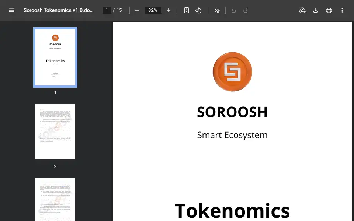Click the SOROOSH heading on the page

point(232,112)
